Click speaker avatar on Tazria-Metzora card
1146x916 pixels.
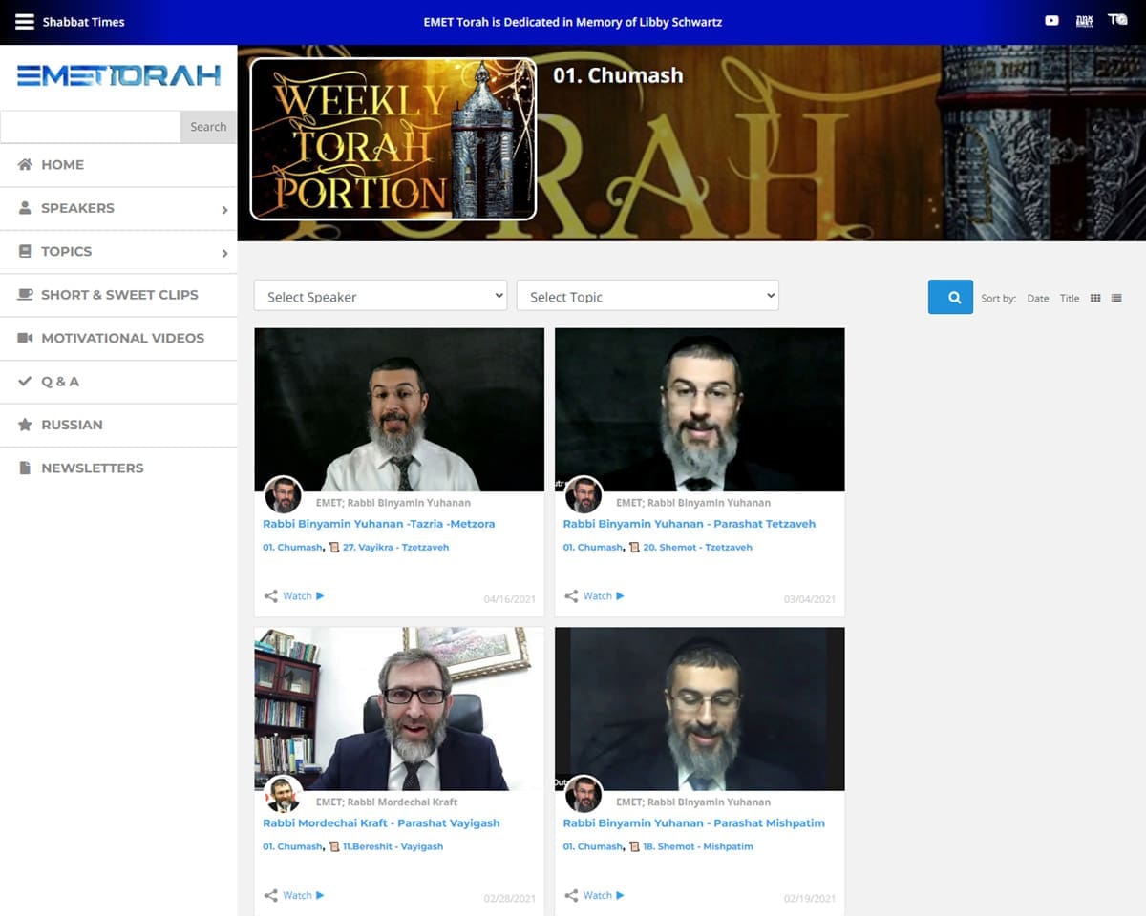tap(283, 495)
